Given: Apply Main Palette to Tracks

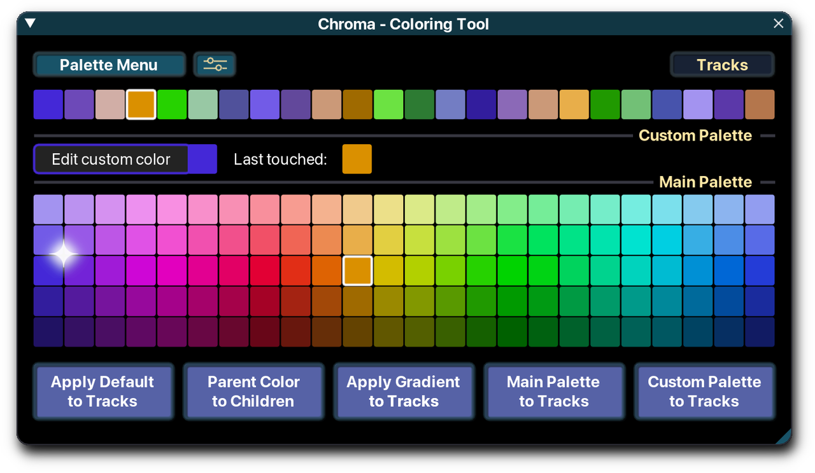Looking at the screenshot, I should (x=553, y=391).
